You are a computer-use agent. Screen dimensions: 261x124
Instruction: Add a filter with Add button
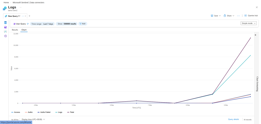tap(83, 24)
